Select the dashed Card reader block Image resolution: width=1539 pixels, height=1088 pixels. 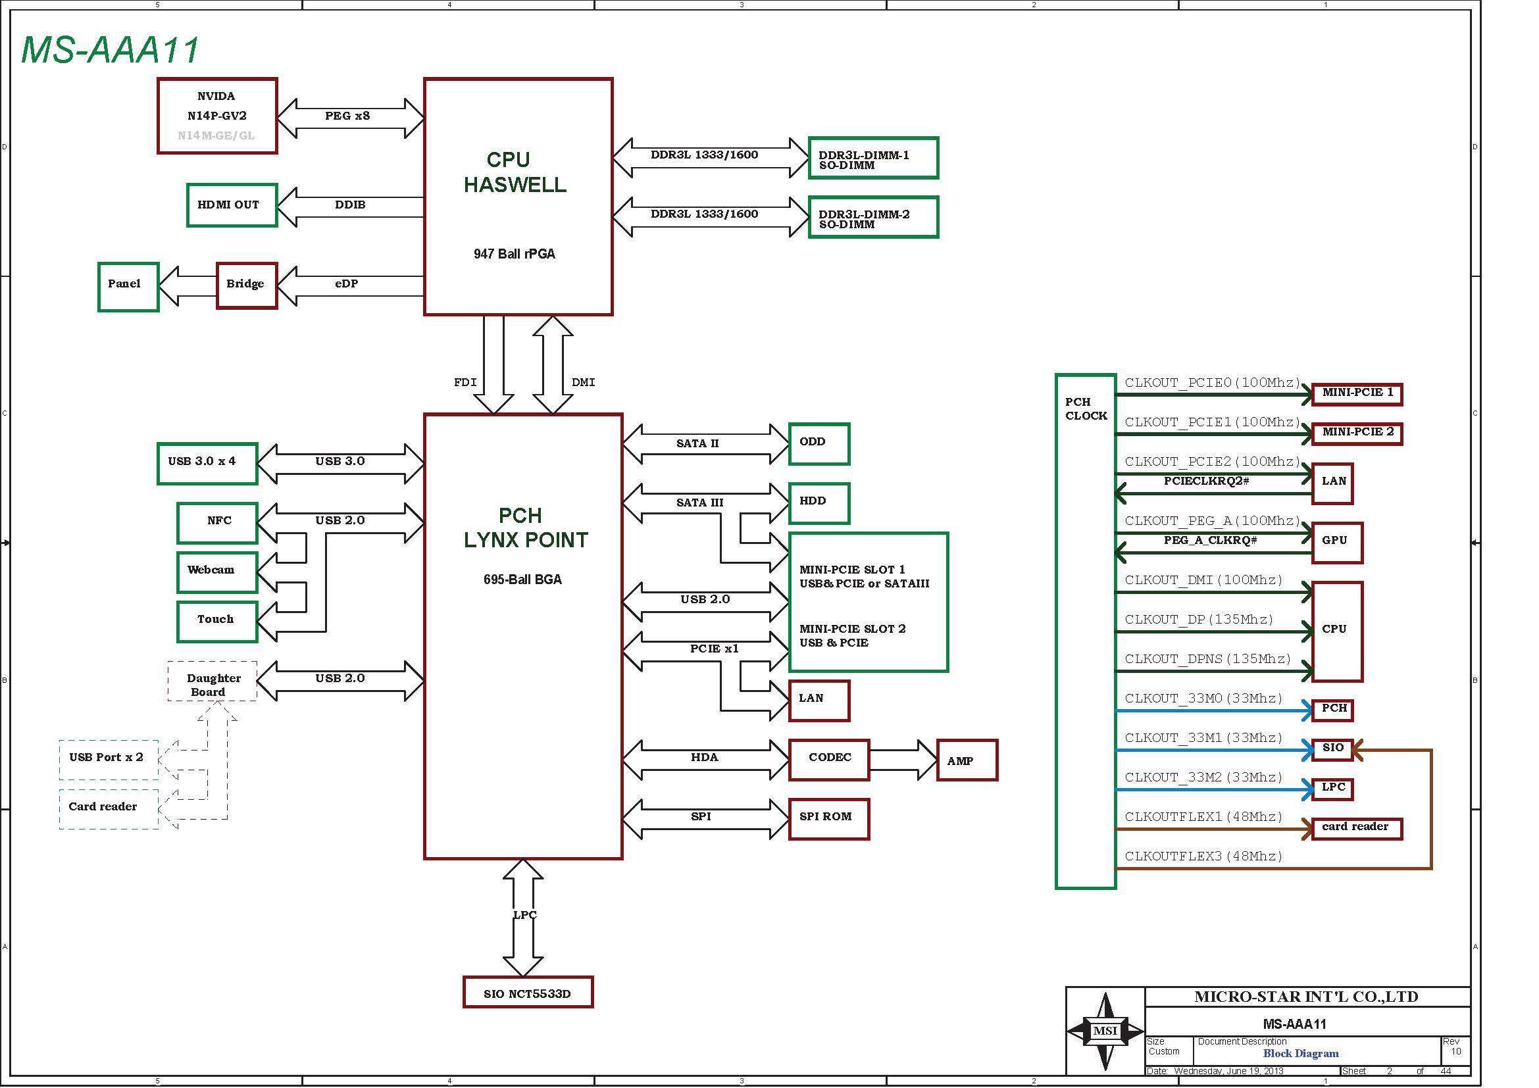coord(109,809)
